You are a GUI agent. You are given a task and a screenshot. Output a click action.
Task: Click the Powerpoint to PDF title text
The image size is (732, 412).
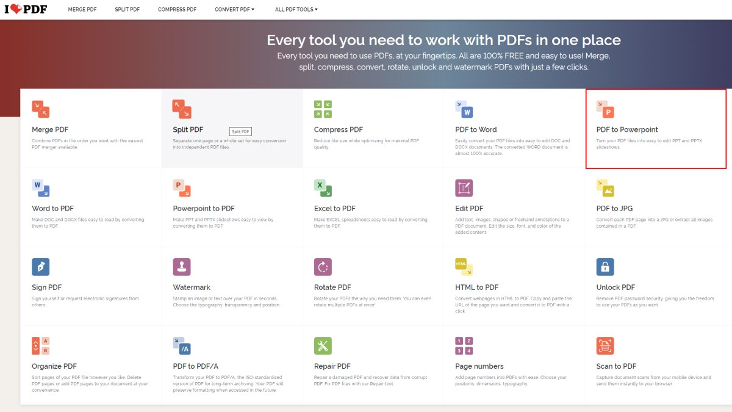pyautogui.click(x=204, y=208)
